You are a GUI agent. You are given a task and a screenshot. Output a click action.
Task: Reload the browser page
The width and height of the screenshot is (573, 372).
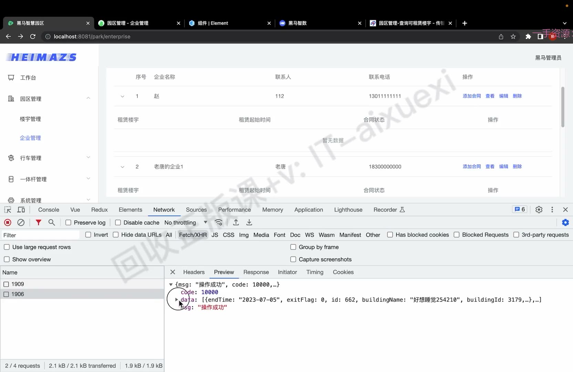point(33,37)
